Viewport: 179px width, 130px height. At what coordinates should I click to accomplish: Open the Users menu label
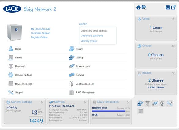[x=18, y=49]
